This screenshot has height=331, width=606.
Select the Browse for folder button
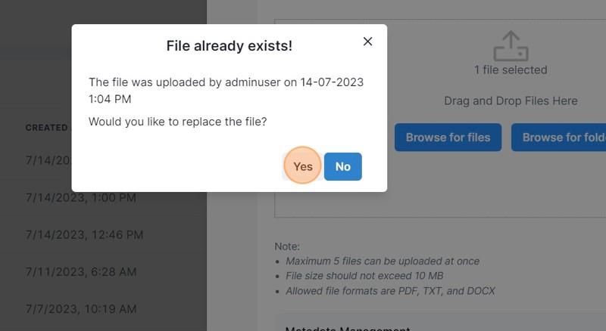(x=558, y=138)
